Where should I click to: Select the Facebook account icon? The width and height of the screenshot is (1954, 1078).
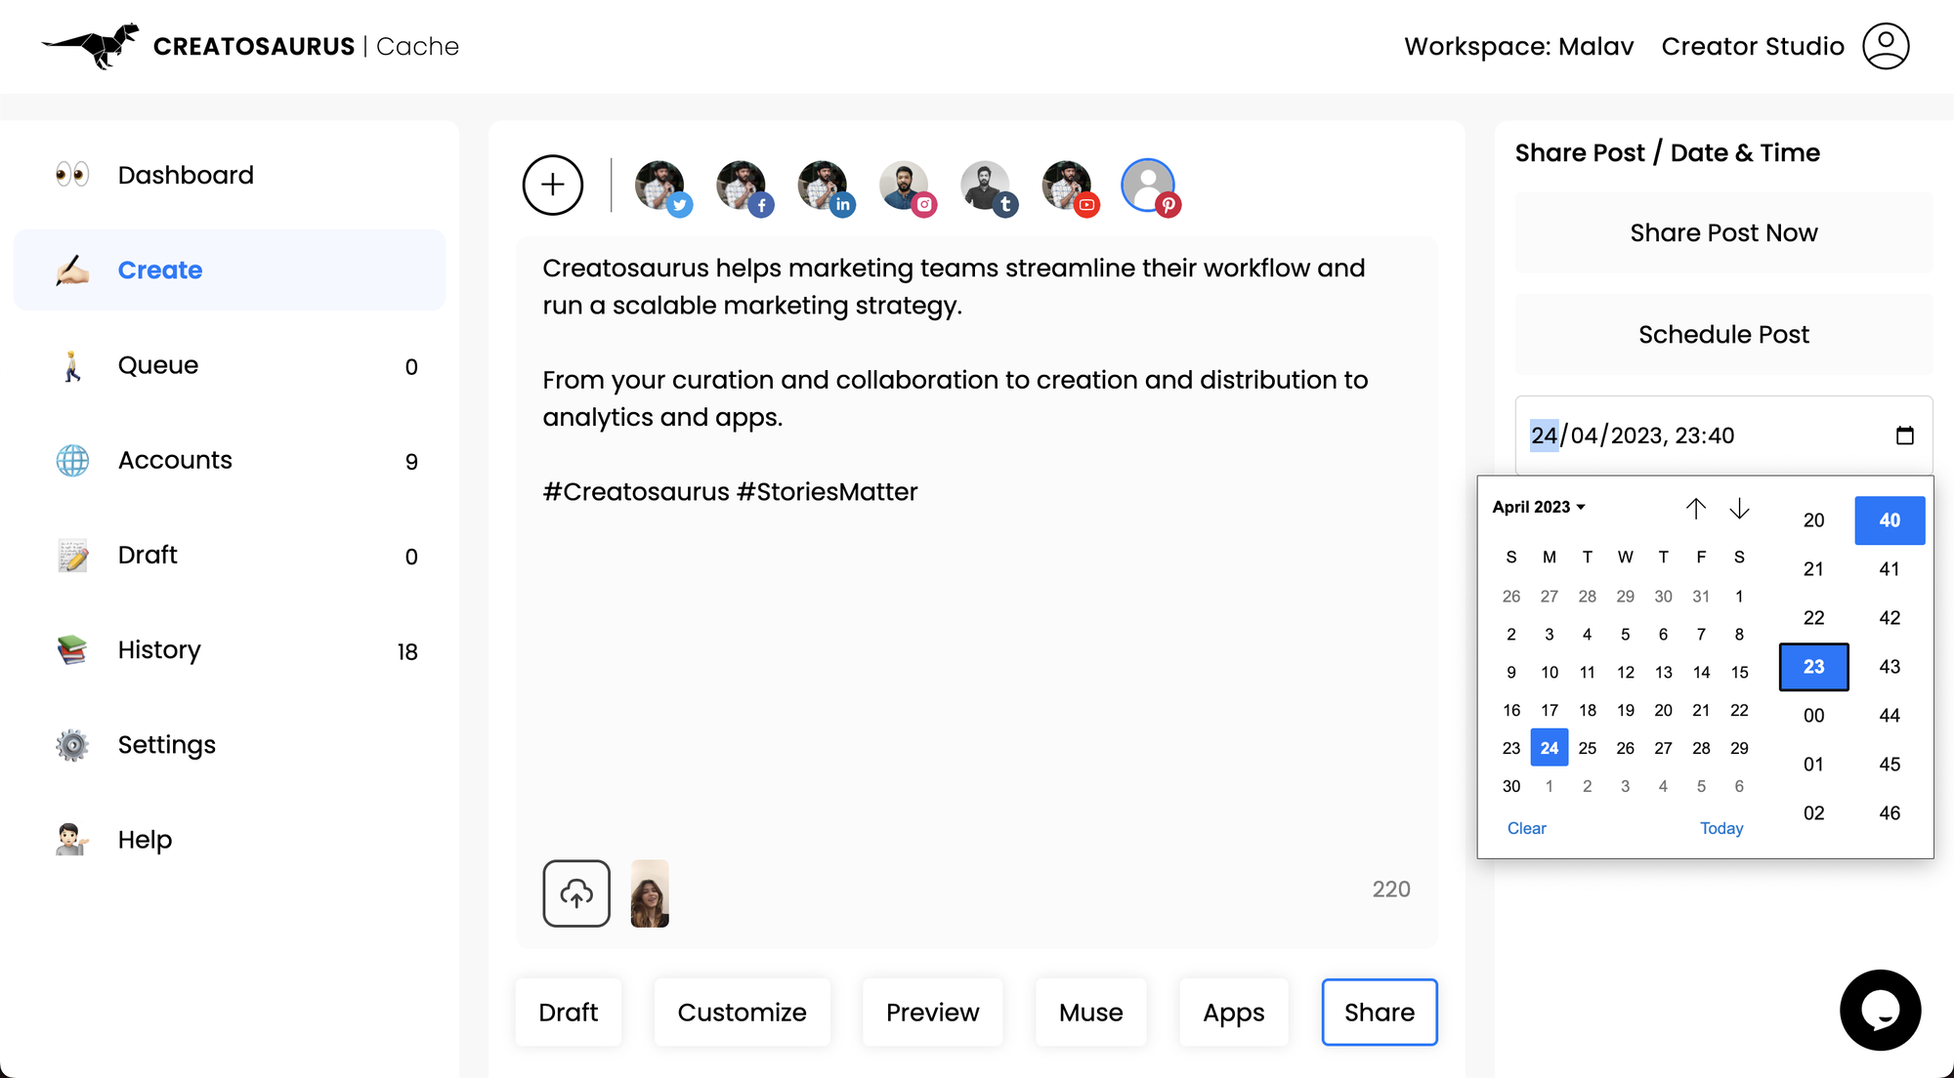[x=742, y=186]
